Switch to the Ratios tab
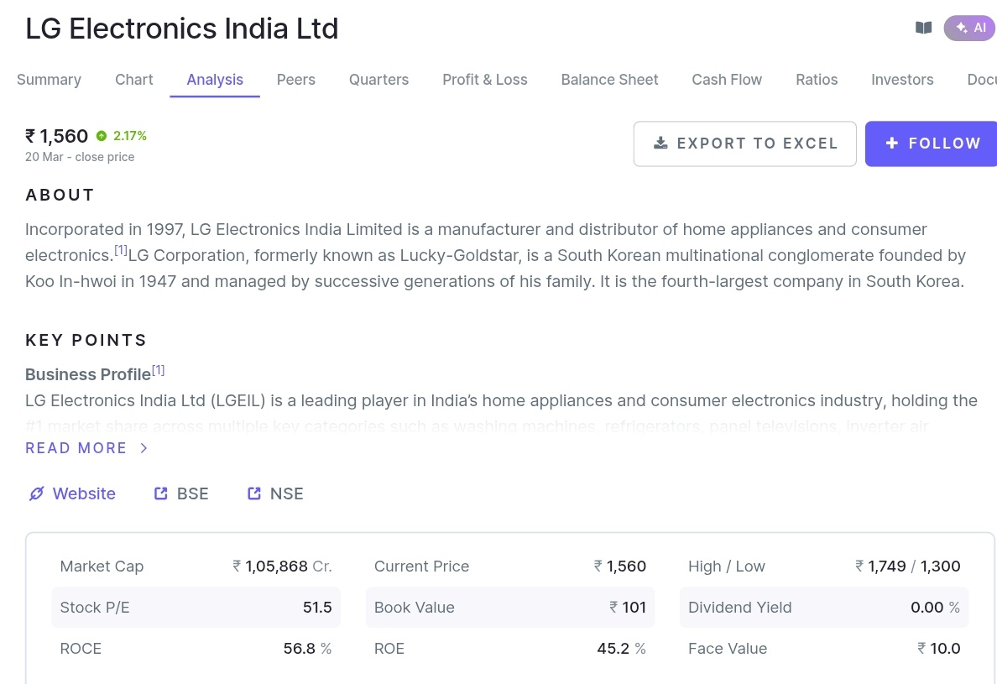This screenshot has width=997, height=684. click(817, 80)
